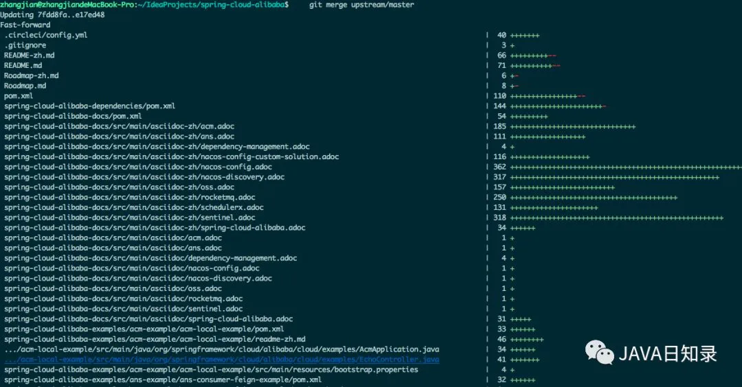Click asciidoc-zh/oss.adoc path

[x=120, y=187]
